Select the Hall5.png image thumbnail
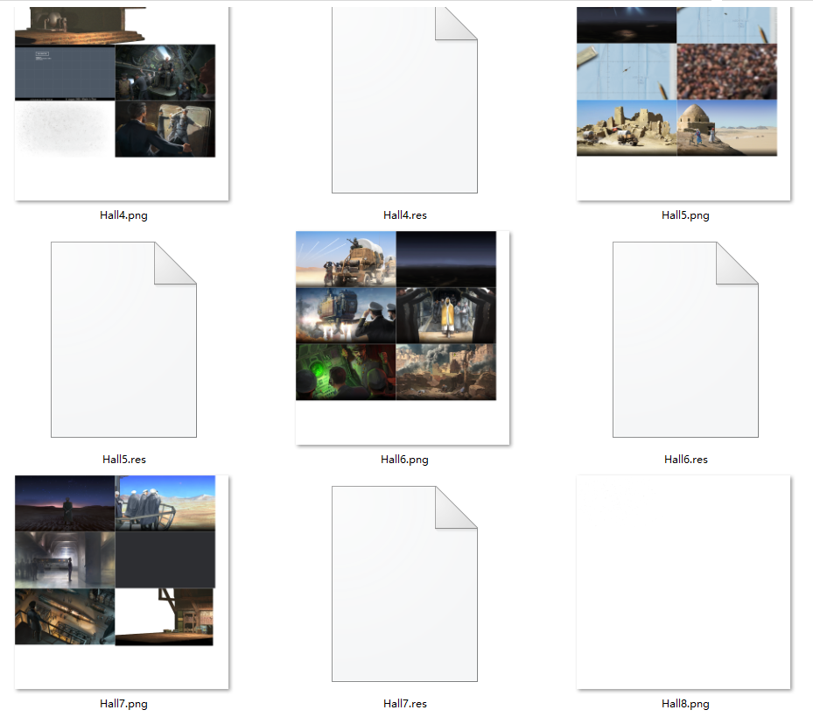The image size is (813, 724). coord(683,103)
